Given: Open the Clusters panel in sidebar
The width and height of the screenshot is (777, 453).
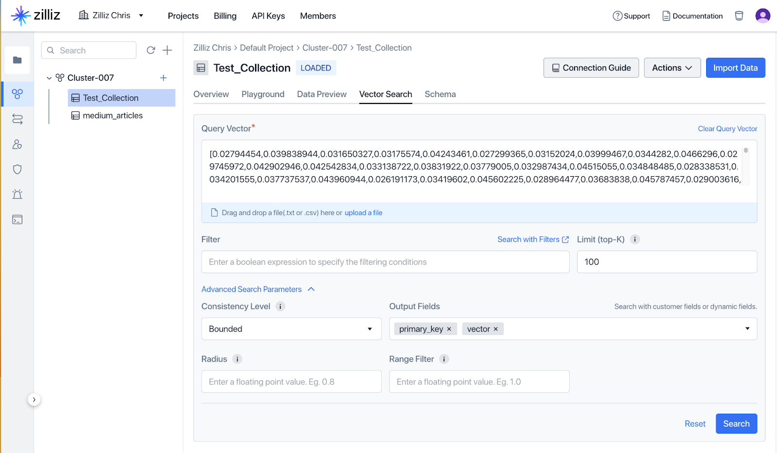Looking at the screenshot, I should pyautogui.click(x=17, y=94).
